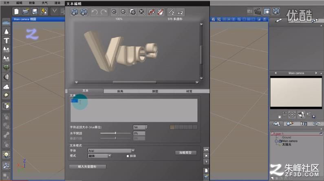Click the preview horizontal scrollbar thumb
Image resolution: width=324 pixels, height=181 pixels.
coord(134,82)
